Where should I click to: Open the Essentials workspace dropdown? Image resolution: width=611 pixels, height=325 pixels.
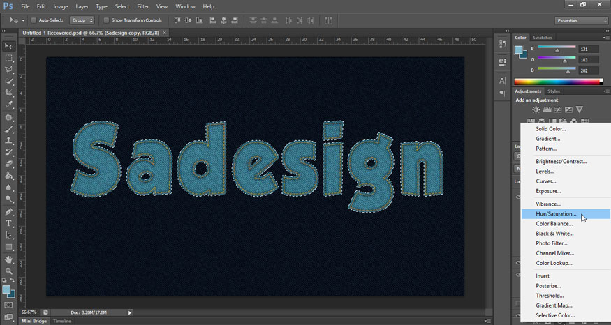[x=581, y=21]
